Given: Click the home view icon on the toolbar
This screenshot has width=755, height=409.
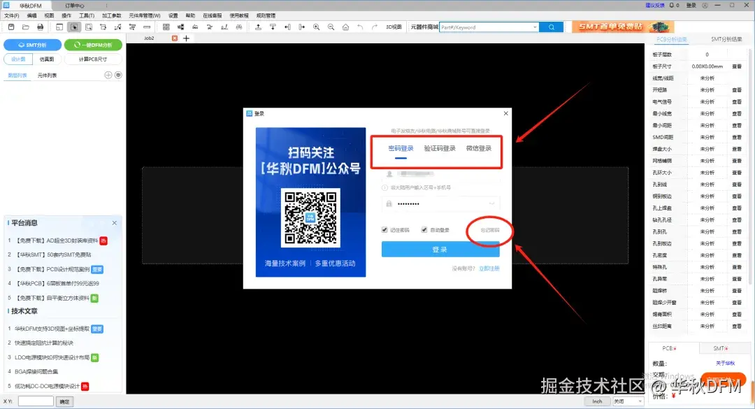Looking at the screenshot, I should click(345, 27).
